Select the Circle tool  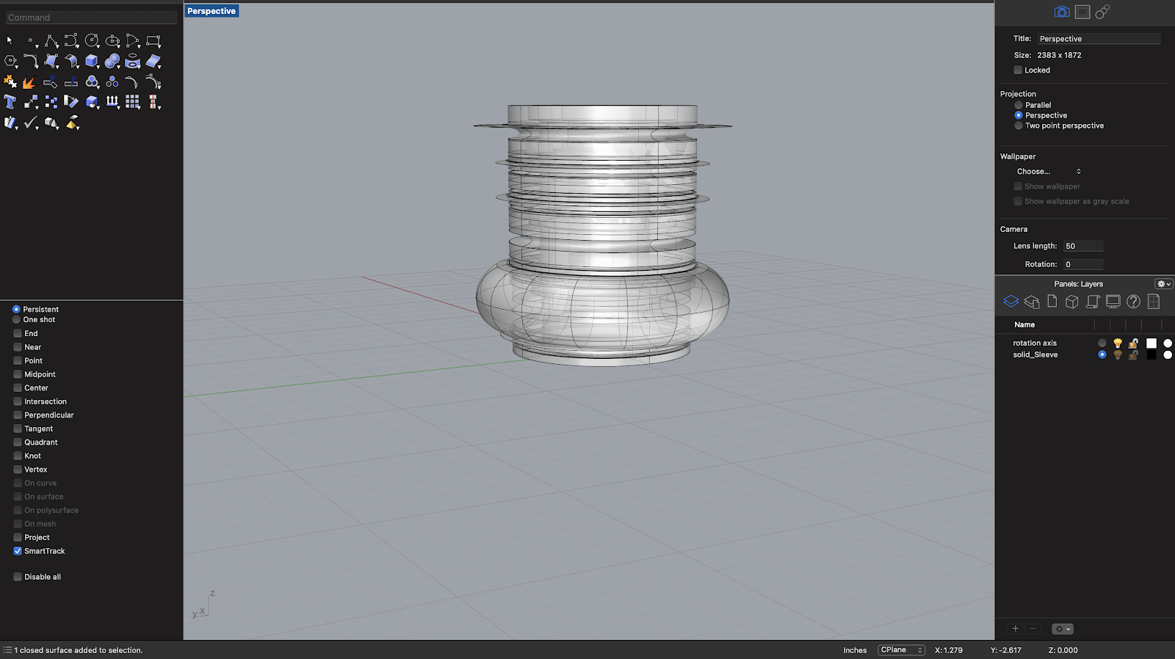[92, 40]
